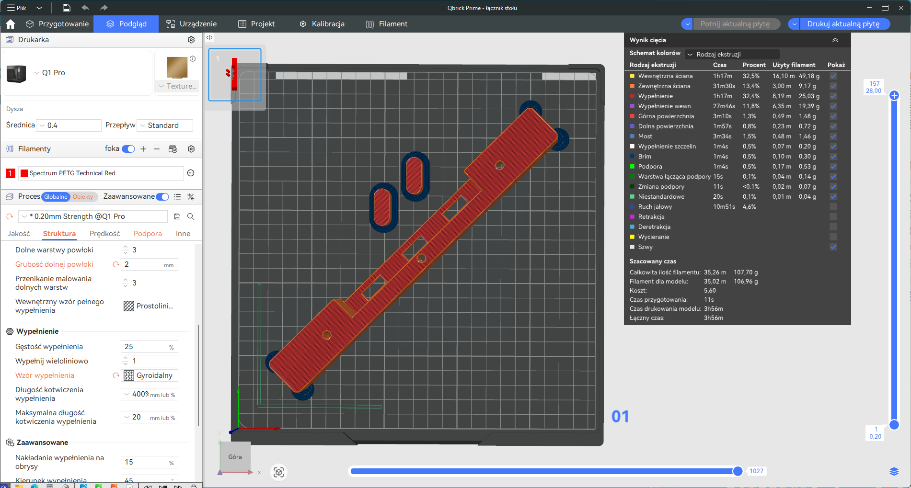Screen dimensions: 911x488
Task: Uncheck Wypełnienie visibility checkbox
Action: [833, 96]
